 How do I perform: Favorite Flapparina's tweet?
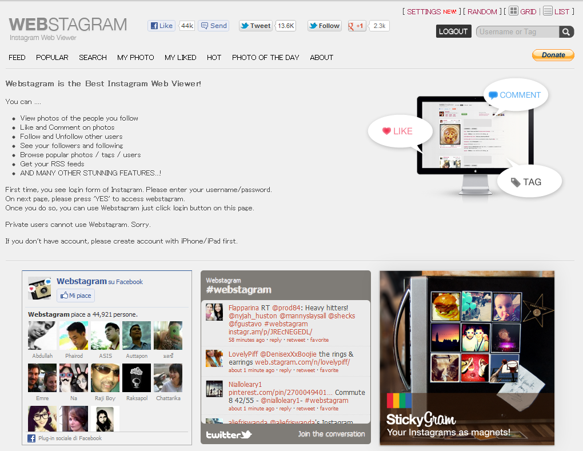click(320, 340)
